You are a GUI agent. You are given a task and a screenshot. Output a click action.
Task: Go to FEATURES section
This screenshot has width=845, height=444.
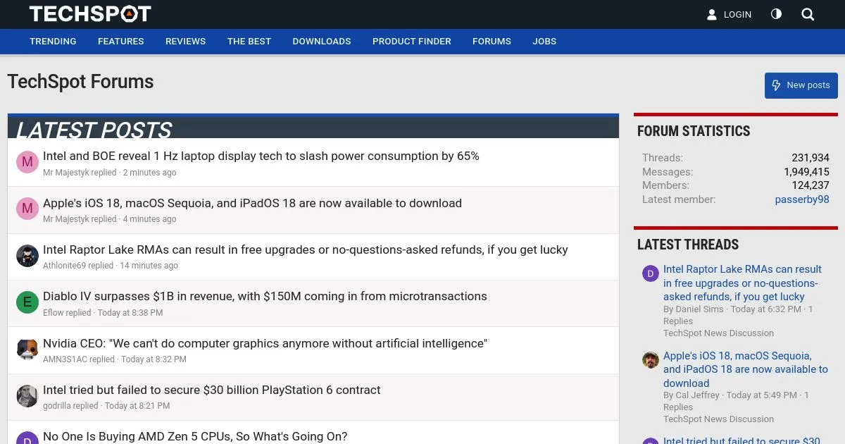coord(120,42)
